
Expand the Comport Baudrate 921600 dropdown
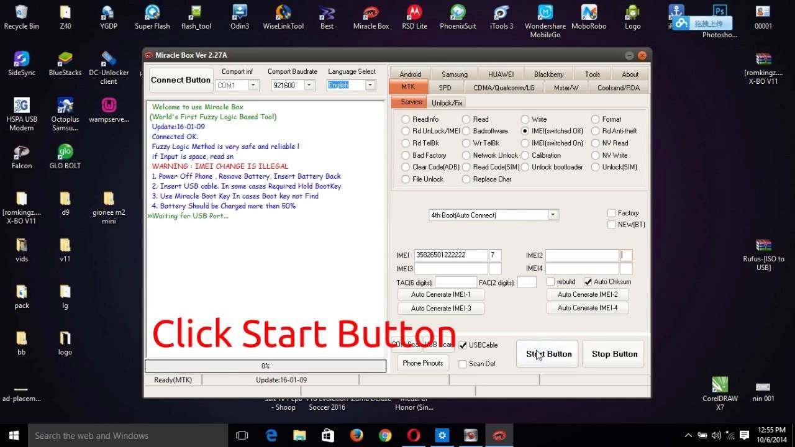click(x=309, y=85)
